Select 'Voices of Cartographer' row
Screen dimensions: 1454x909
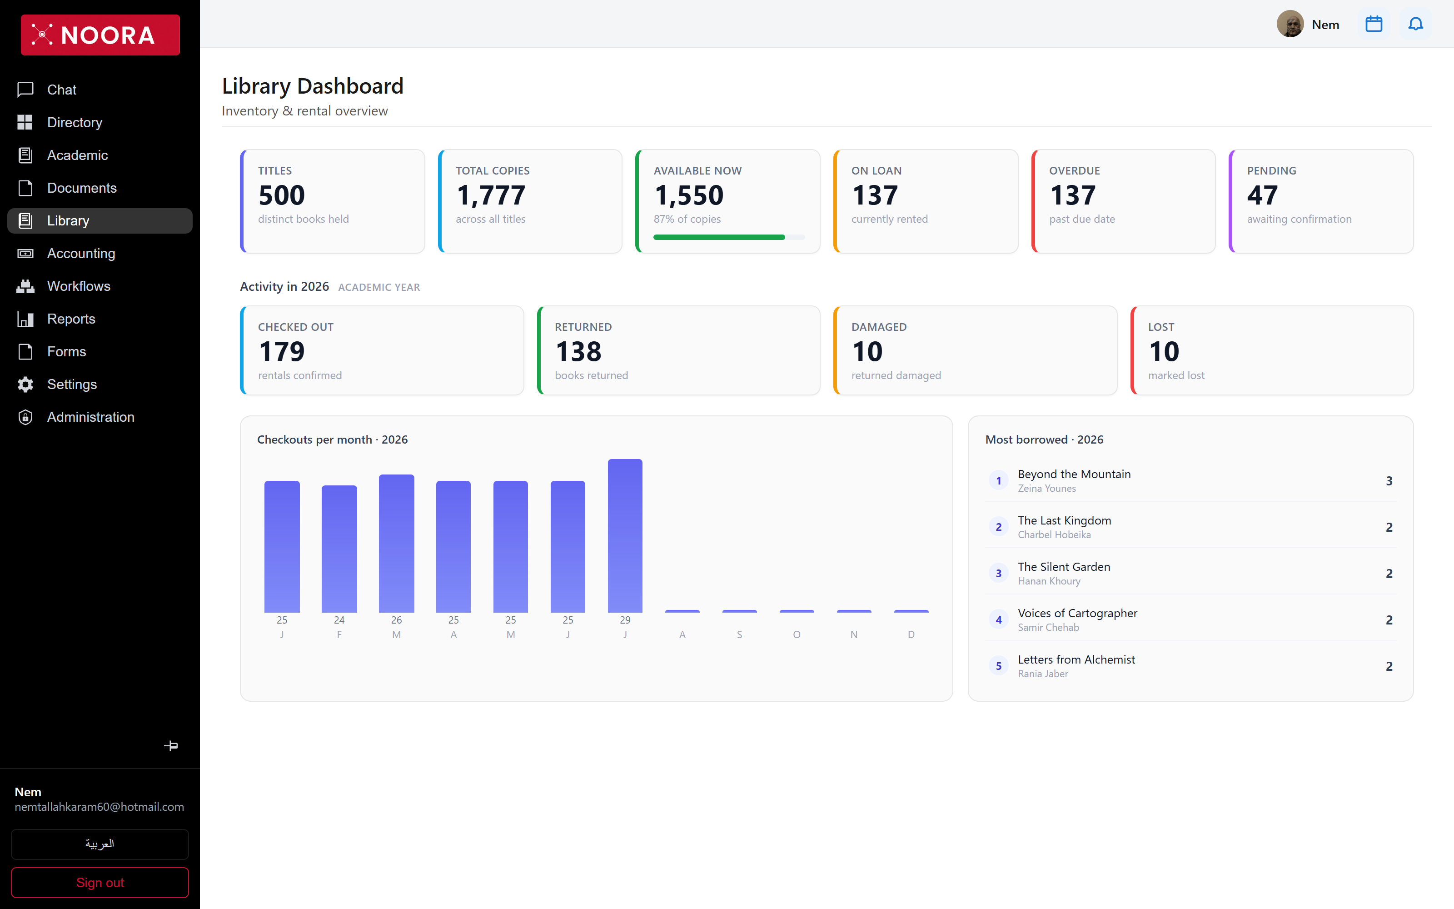tap(1191, 619)
